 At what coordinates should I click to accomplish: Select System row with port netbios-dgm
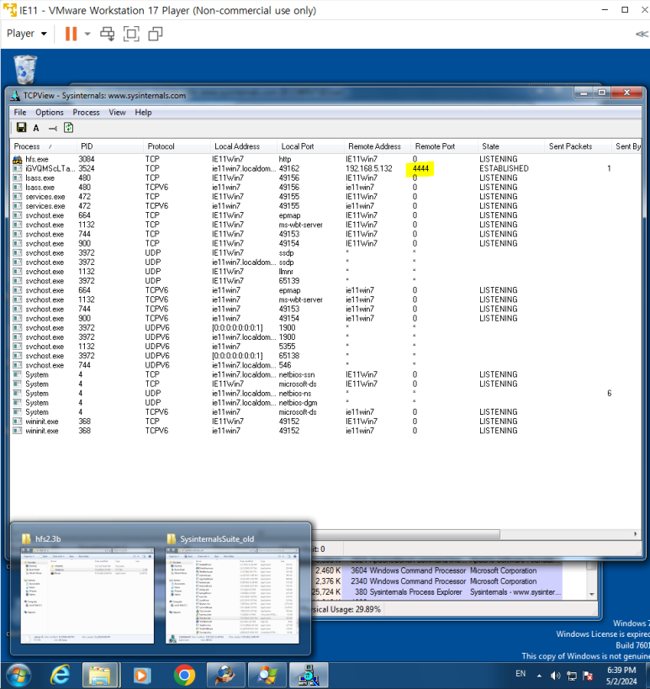(x=325, y=402)
